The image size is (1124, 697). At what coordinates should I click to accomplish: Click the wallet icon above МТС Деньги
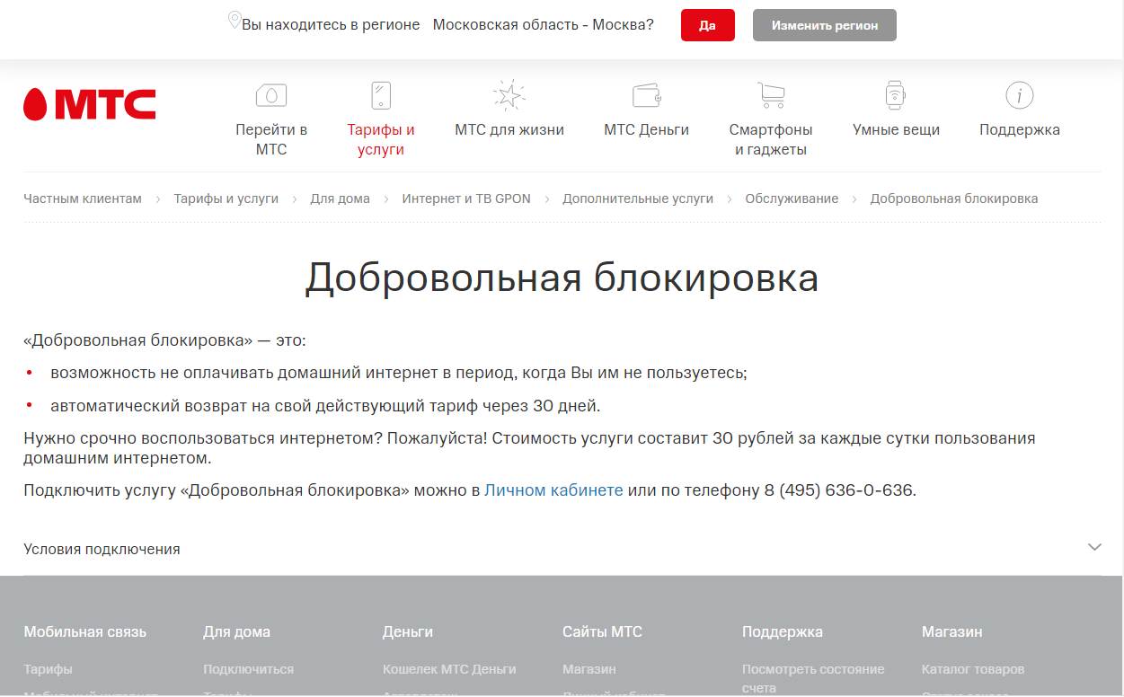[x=647, y=95]
